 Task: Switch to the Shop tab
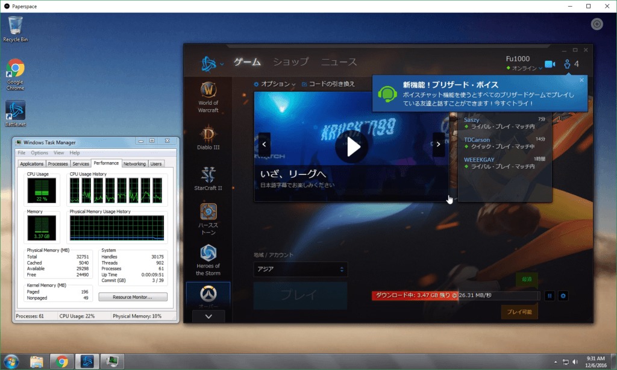[x=291, y=62]
